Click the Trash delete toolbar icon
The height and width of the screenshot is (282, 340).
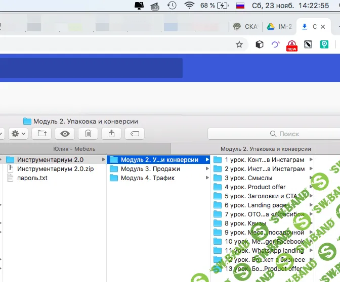point(88,134)
